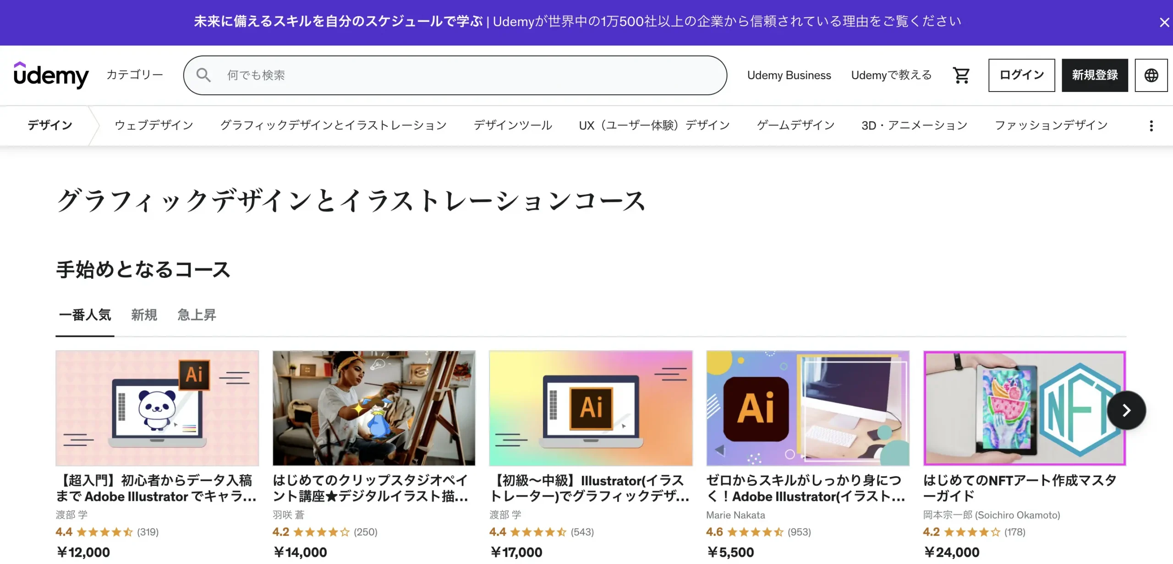The height and width of the screenshot is (564, 1173).
Task: Select 3D・アニメーション subcategory
Action: (914, 125)
